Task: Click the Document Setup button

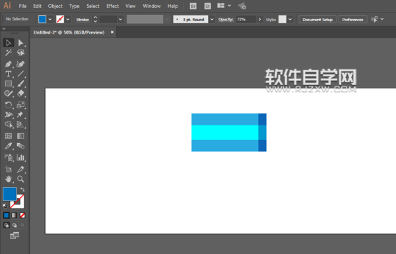Action: pyautogui.click(x=317, y=19)
